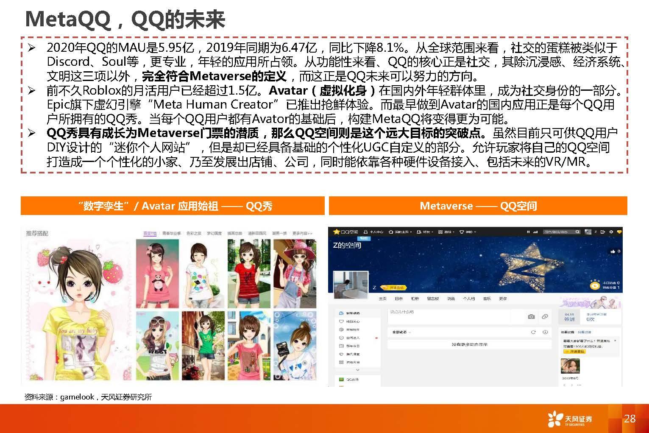Switch to the 日志 tab under banner

[398, 299]
